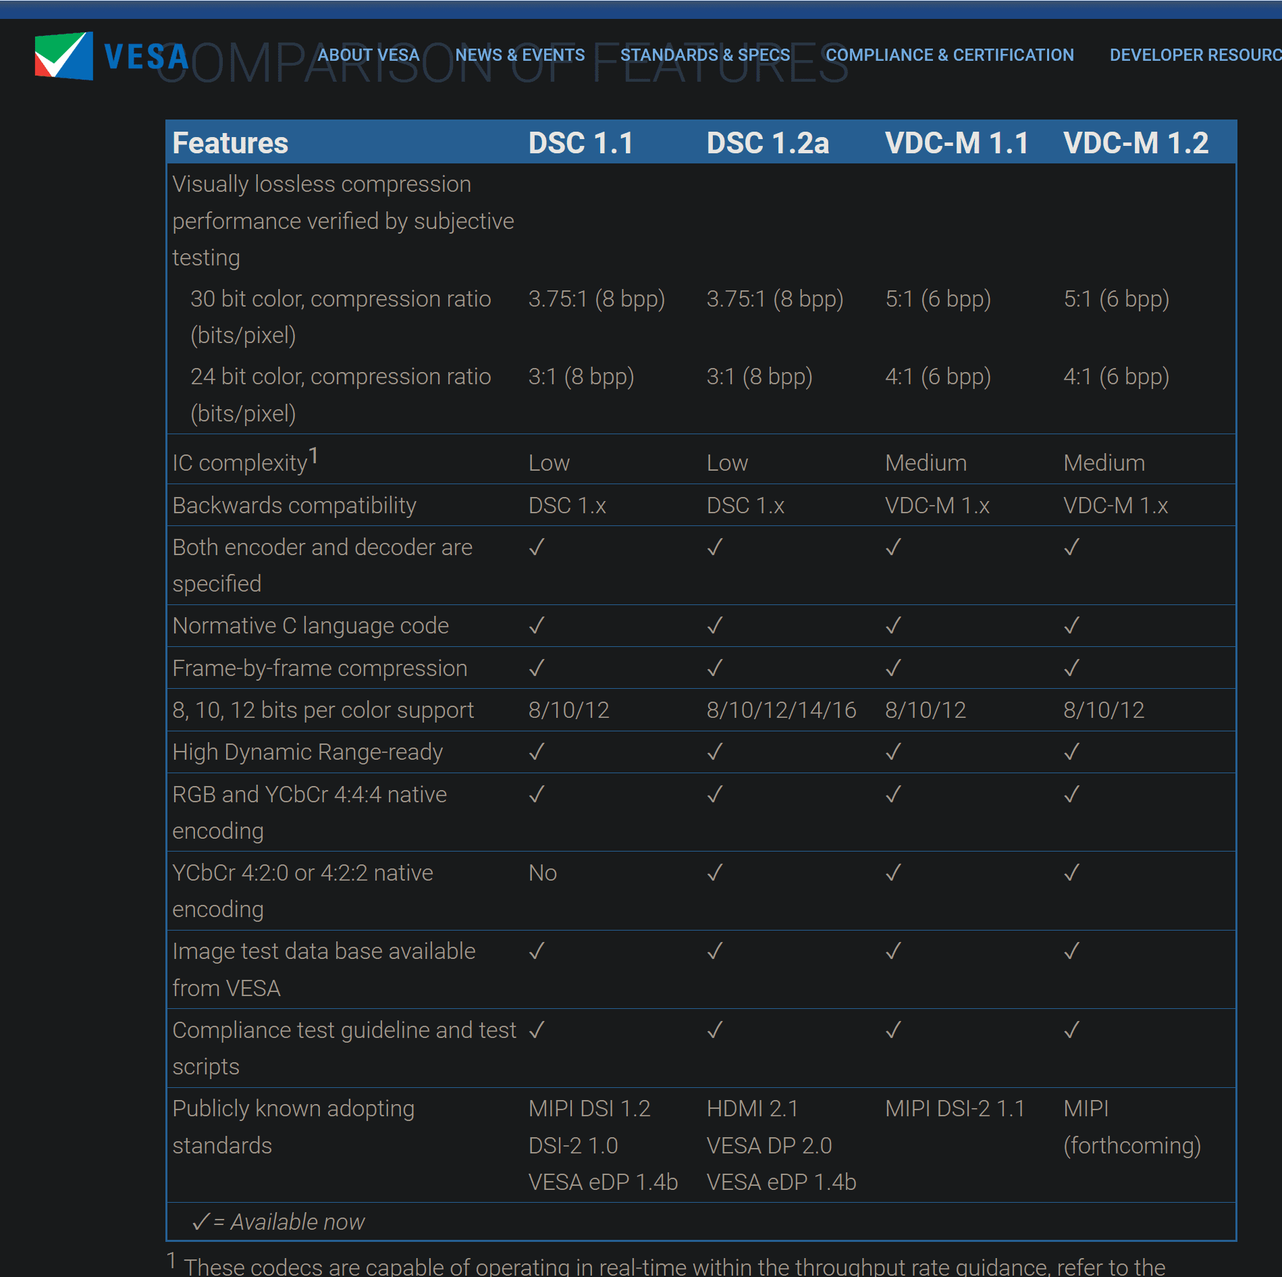The height and width of the screenshot is (1277, 1282).
Task: Click the DSC 1.1 column header
Action: (x=581, y=143)
